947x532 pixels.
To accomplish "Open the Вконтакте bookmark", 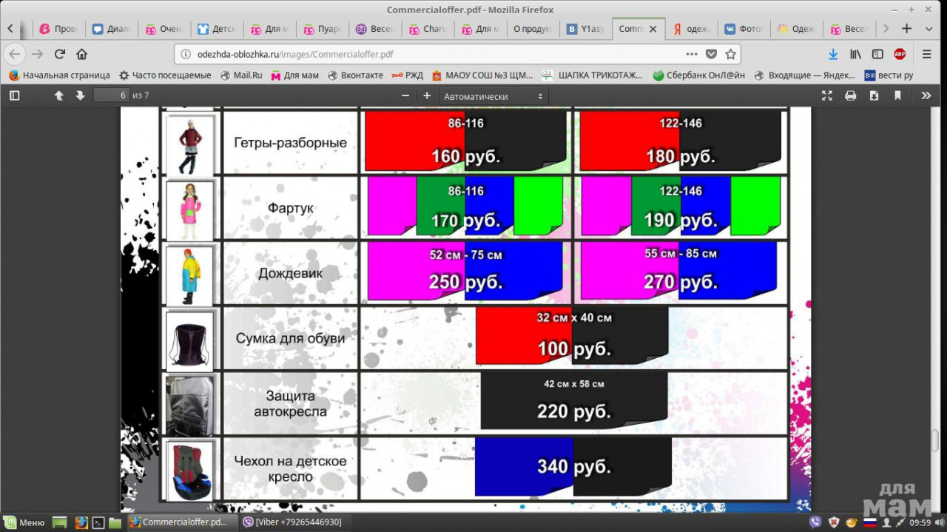I will click(356, 75).
